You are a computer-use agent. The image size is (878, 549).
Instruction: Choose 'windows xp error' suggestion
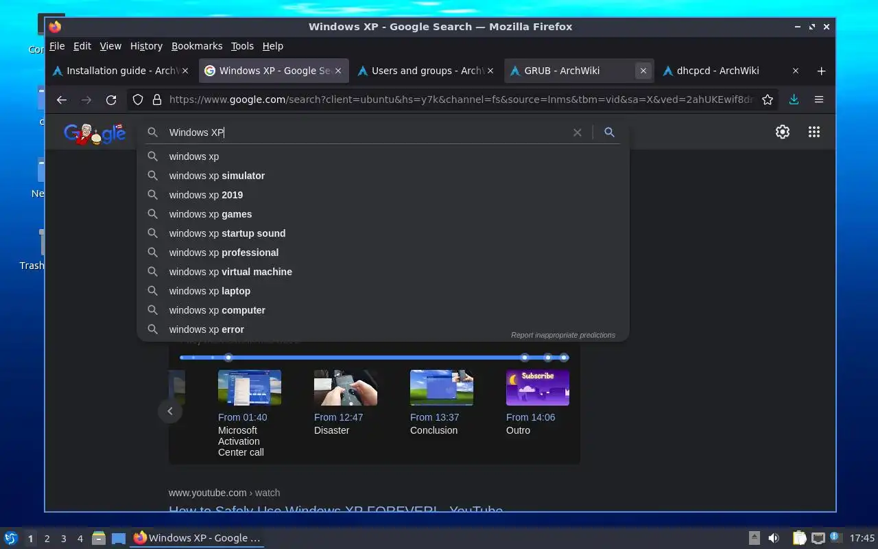(x=383, y=329)
